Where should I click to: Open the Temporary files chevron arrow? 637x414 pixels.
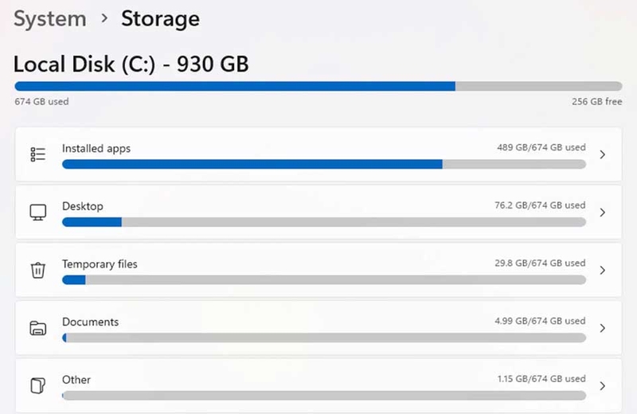603,270
